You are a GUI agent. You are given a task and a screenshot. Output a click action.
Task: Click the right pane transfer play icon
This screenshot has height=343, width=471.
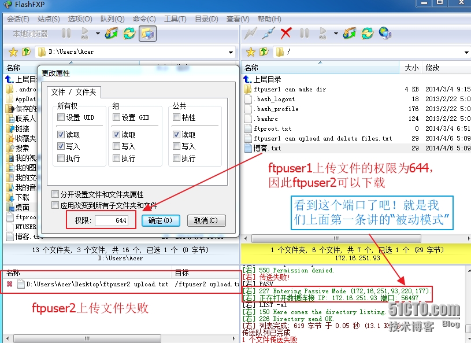322,33
